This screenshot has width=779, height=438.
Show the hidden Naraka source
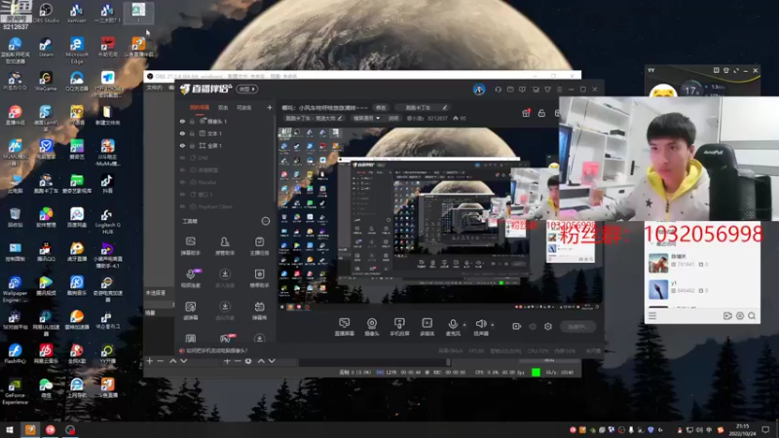pyautogui.click(x=182, y=182)
